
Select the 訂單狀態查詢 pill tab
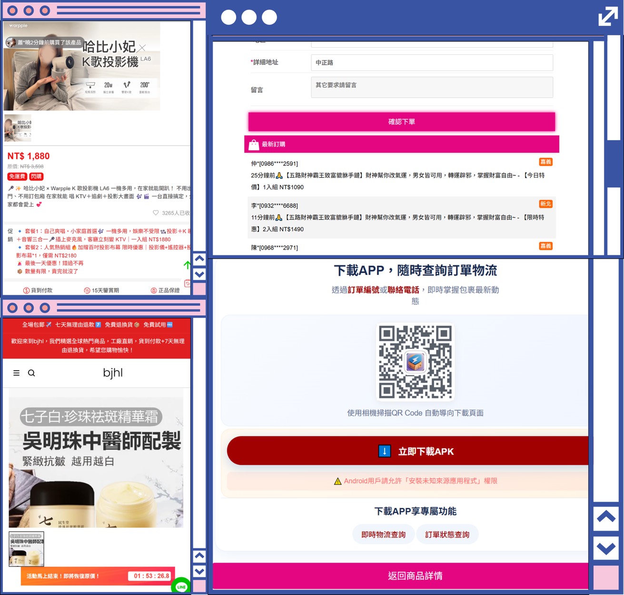tap(447, 534)
